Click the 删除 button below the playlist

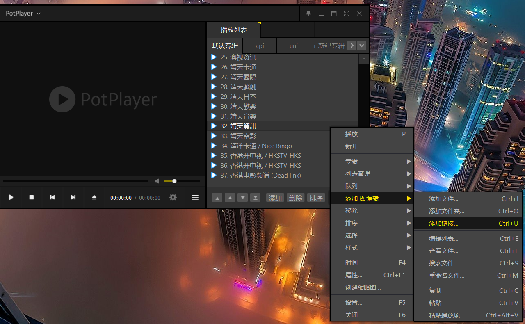coord(295,198)
